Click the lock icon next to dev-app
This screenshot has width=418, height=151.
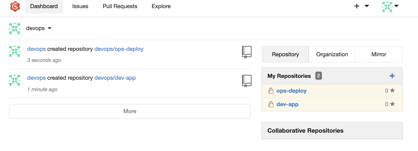click(271, 105)
